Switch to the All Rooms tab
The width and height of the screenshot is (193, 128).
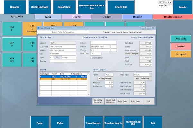click(17, 17)
